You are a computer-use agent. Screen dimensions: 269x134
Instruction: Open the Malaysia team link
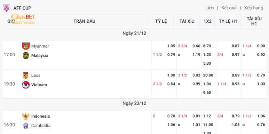[40, 55]
